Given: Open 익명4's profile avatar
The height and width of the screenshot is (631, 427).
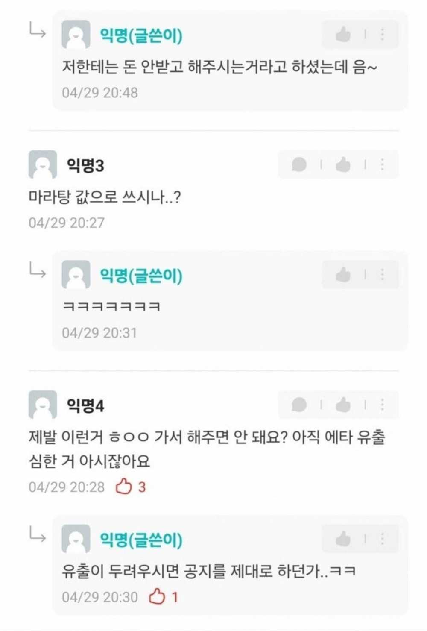Looking at the screenshot, I should pos(43,405).
